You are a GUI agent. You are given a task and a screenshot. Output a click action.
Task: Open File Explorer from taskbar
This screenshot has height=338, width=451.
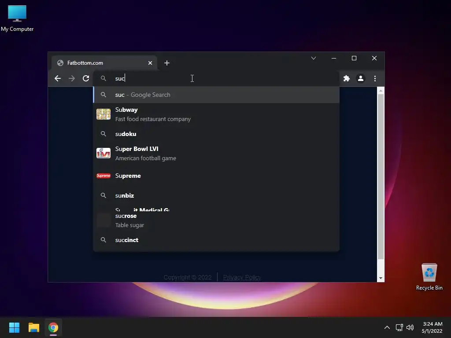pyautogui.click(x=33, y=327)
